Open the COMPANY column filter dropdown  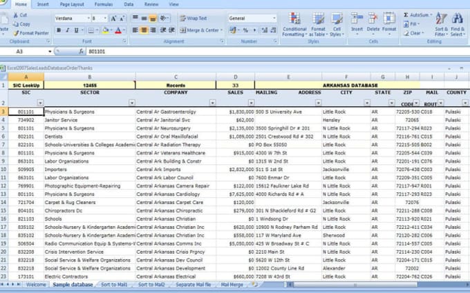tap(212, 103)
